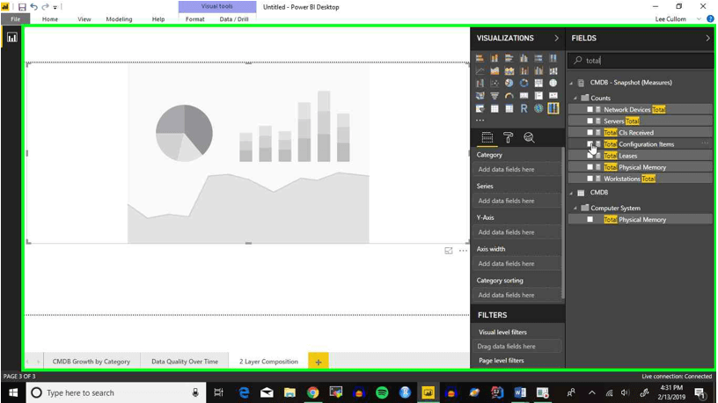Collapse the Visualizations pane chevron
The height and width of the screenshot is (403, 718).
(x=556, y=38)
